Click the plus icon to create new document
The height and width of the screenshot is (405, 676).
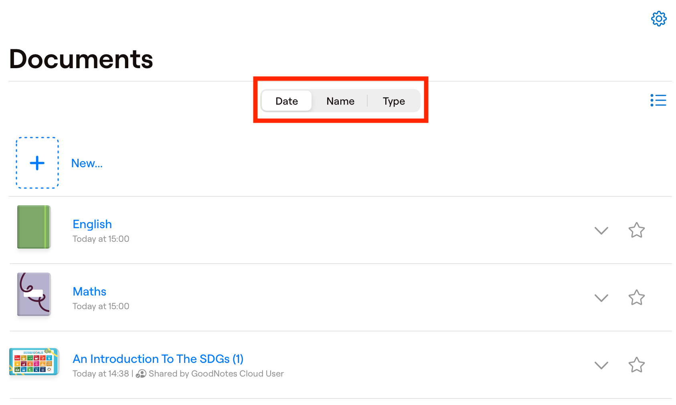(x=37, y=163)
